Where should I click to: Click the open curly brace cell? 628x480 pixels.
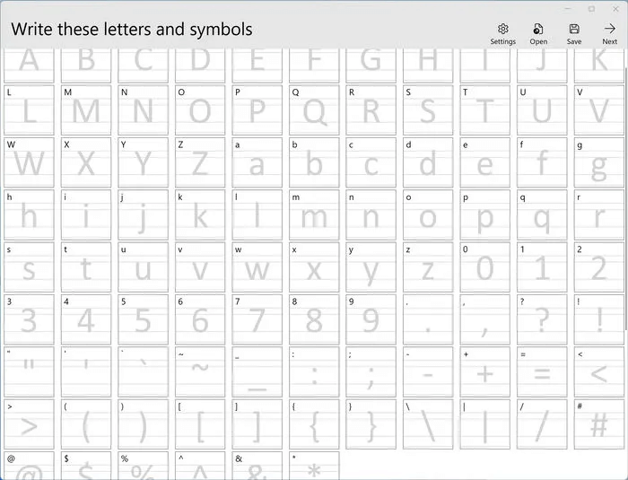(314, 423)
